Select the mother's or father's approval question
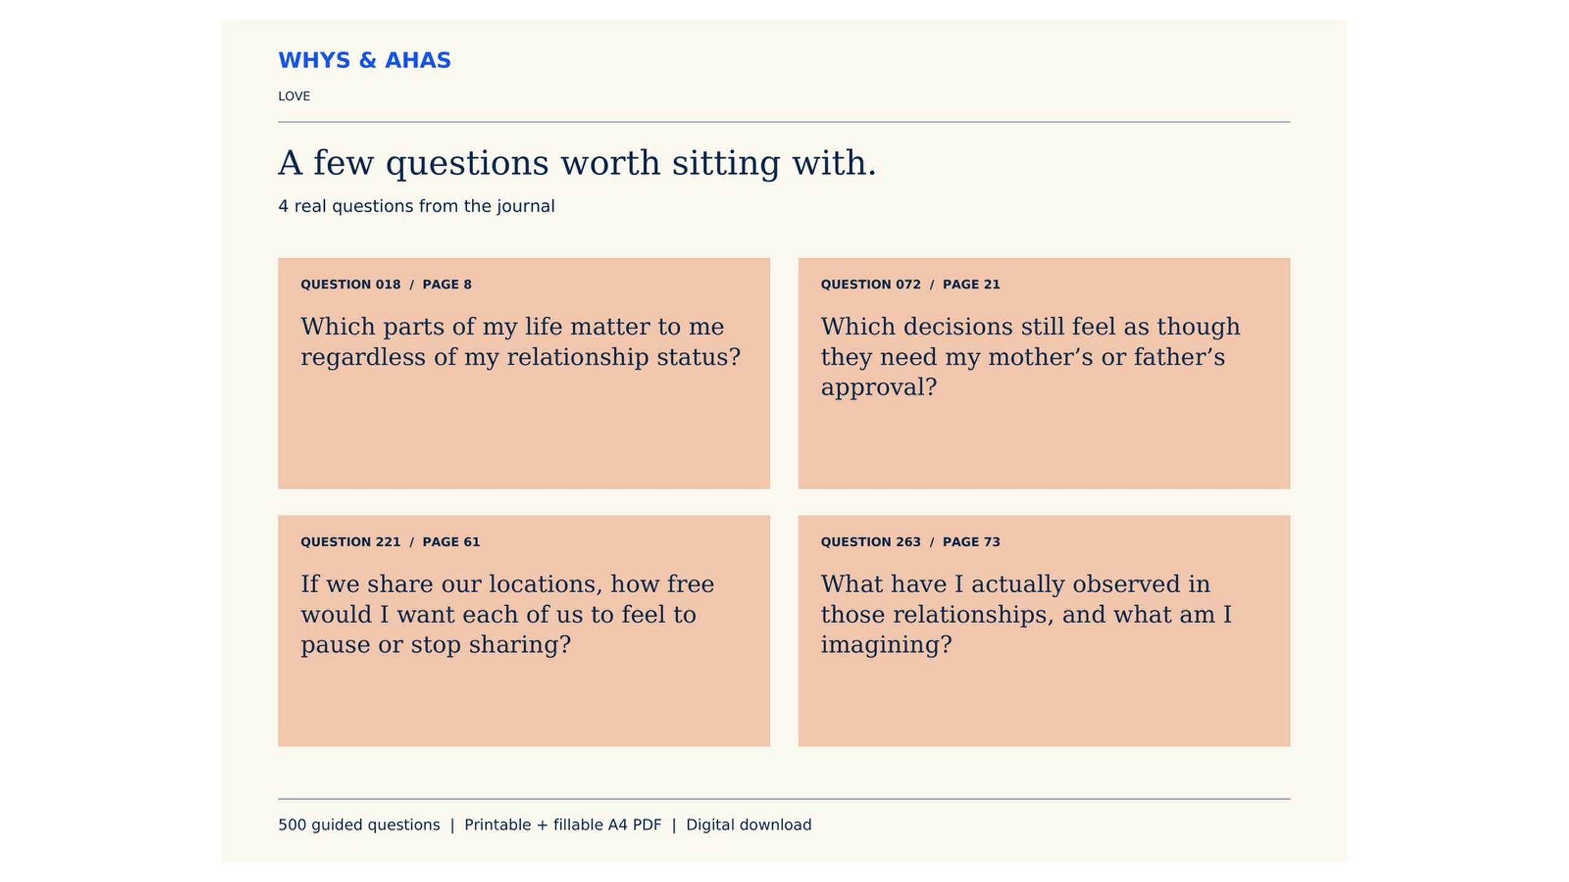The image size is (1569, 882). 1030,357
